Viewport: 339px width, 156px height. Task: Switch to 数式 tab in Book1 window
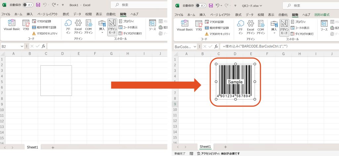[x=66, y=14]
